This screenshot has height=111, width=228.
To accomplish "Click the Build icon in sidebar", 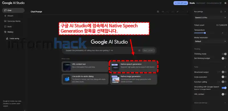I will tap(5, 26).
